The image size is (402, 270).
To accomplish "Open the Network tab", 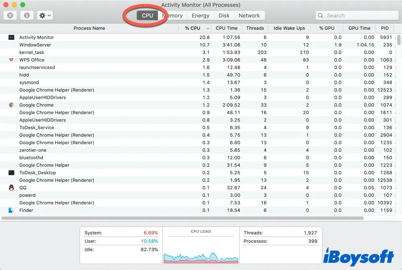I will pyautogui.click(x=249, y=15).
